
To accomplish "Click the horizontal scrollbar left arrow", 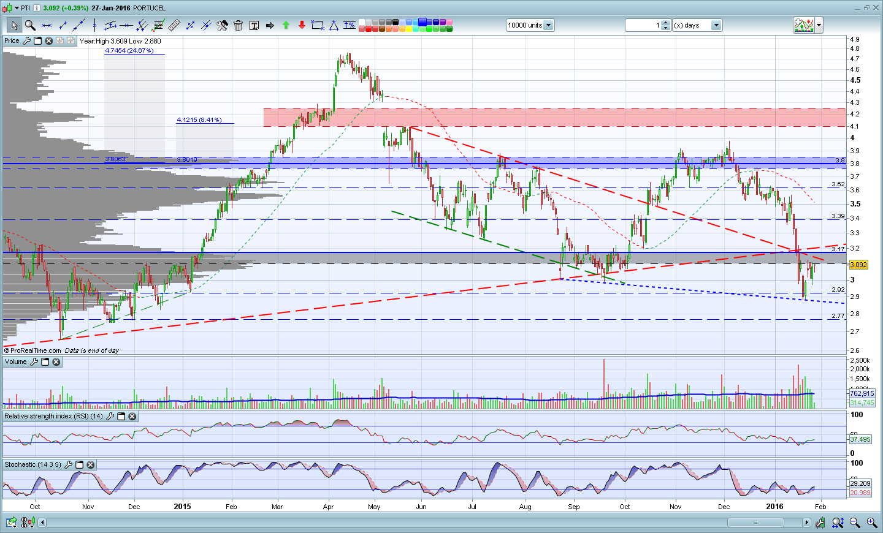I will [x=42, y=523].
